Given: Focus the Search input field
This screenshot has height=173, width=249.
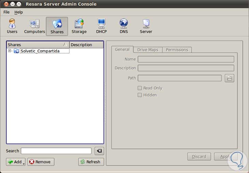Looking at the screenshot, I should pyautogui.click(x=56, y=151).
